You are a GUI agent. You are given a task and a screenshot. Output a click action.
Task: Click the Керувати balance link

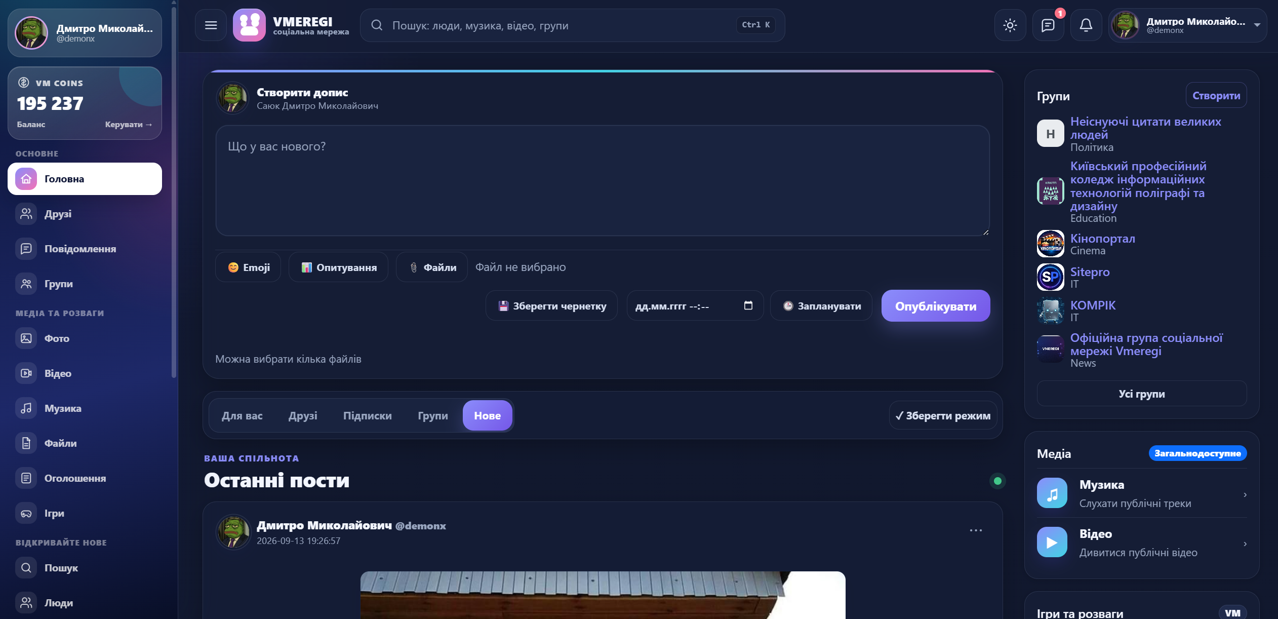[129, 125]
